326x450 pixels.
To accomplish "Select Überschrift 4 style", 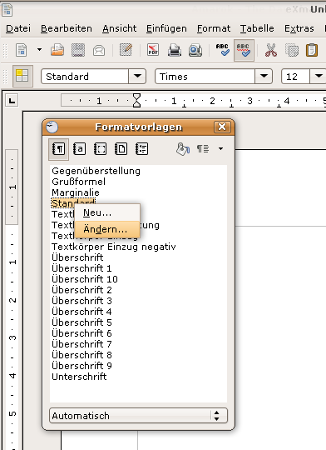I will 81,312.
